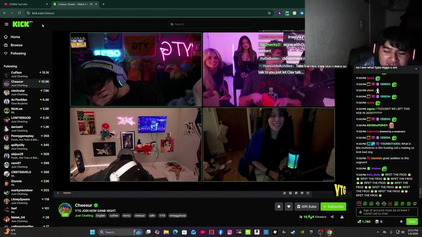Open Browse in the sidebar
Image resolution: width=422 pixels, height=237 pixels.
pos(16,45)
